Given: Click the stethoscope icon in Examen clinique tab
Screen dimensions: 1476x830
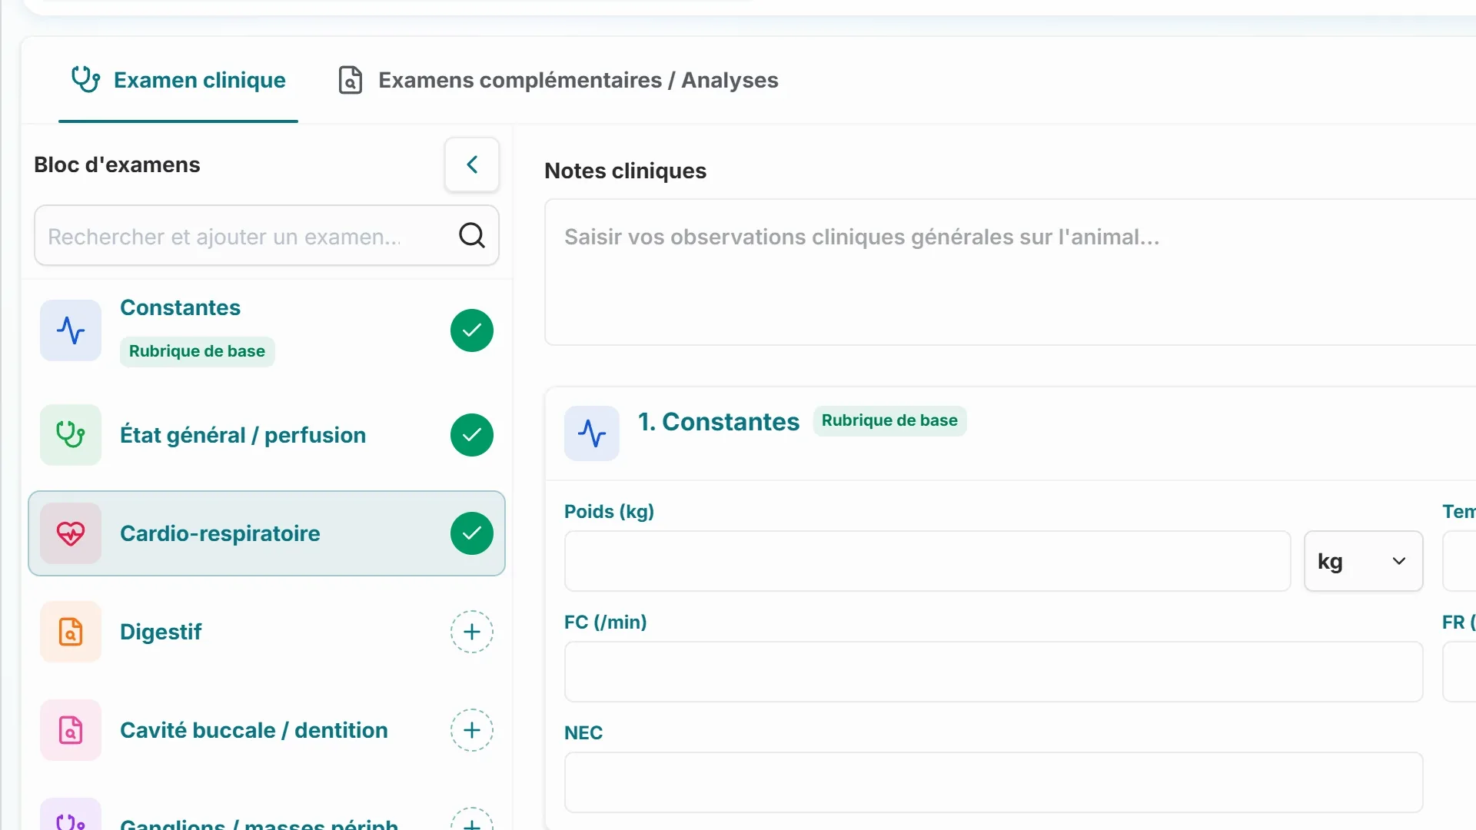Looking at the screenshot, I should 85,80.
